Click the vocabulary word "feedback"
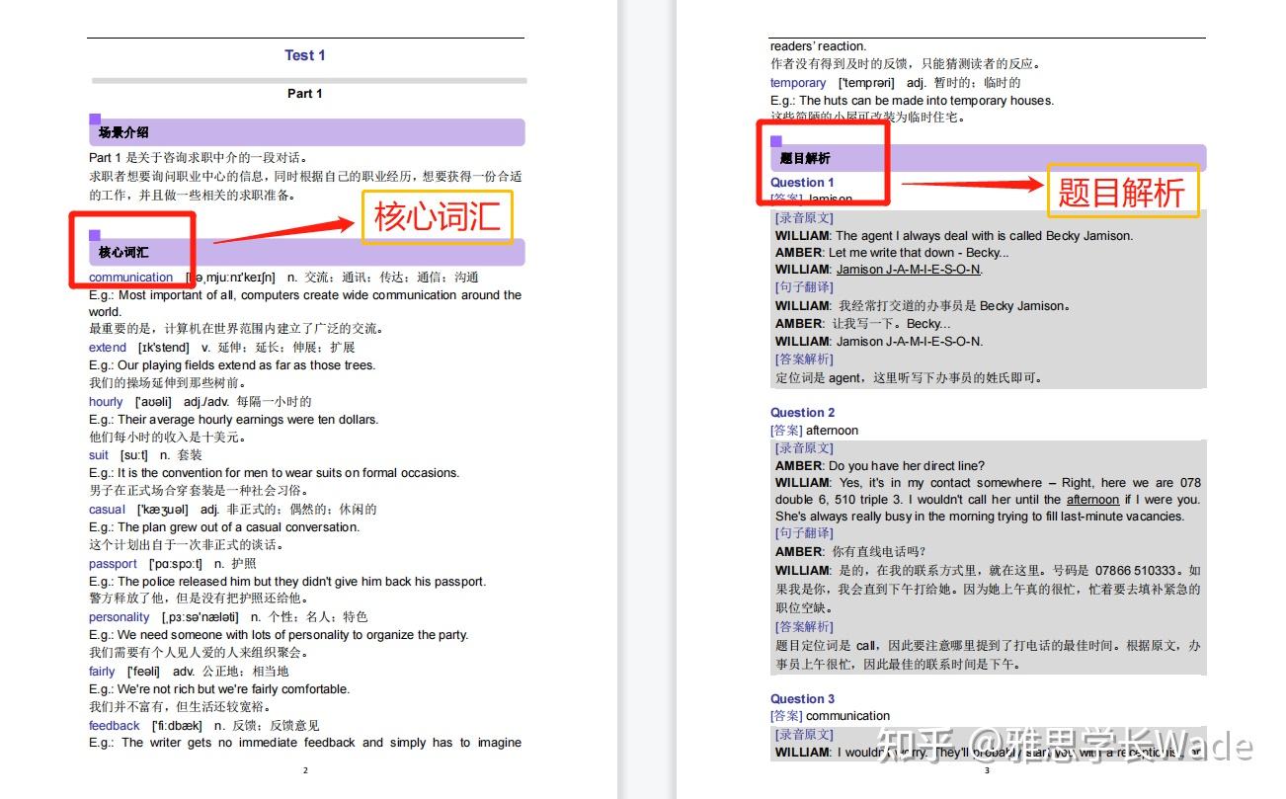 pos(115,726)
